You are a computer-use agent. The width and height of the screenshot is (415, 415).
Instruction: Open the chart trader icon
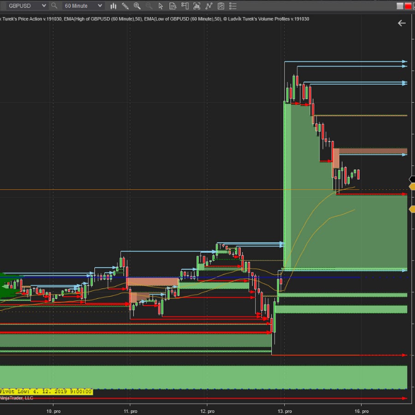pos(184,6)
